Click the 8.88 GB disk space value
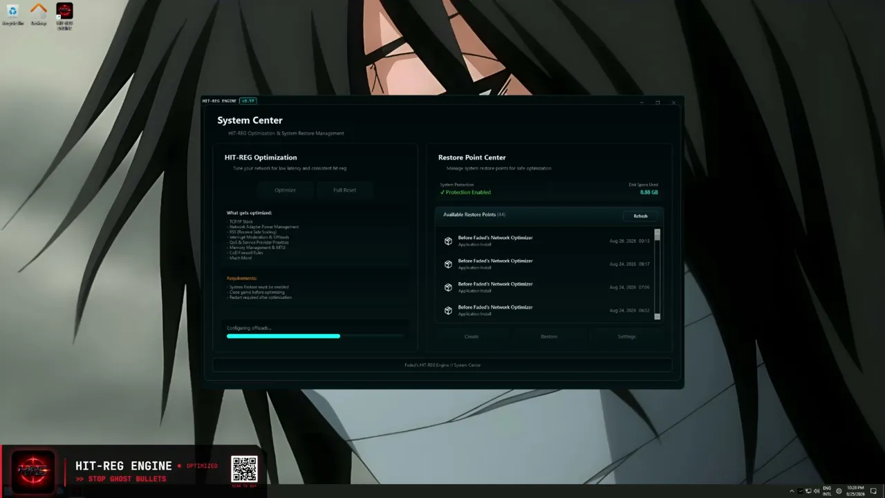The image size is (885, 498). 649,192
